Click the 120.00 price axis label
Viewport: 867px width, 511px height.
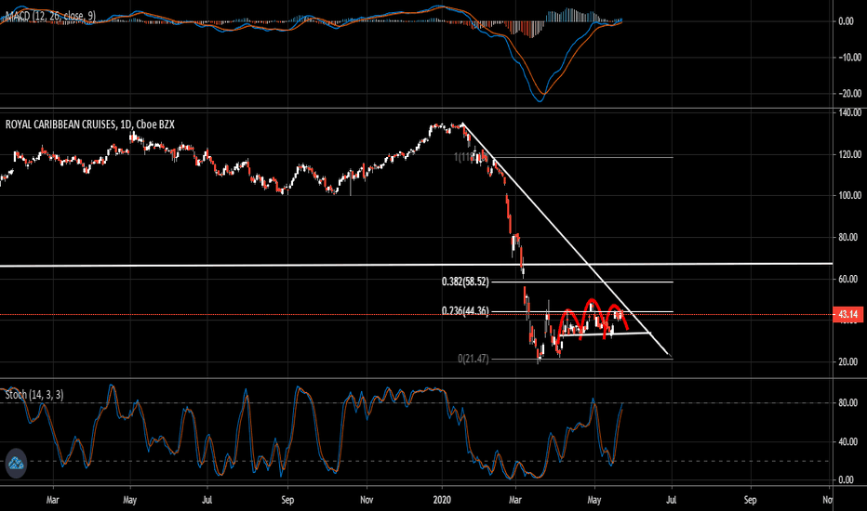pyautogui.click(x=850, y=154)
